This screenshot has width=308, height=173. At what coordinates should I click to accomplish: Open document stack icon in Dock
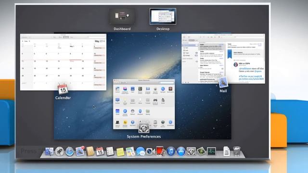pos(227,151)
